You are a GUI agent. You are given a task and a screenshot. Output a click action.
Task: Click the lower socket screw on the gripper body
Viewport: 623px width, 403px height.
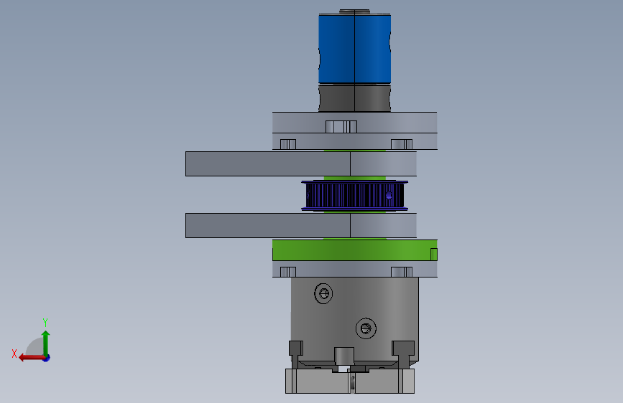[x=366, y=328]
